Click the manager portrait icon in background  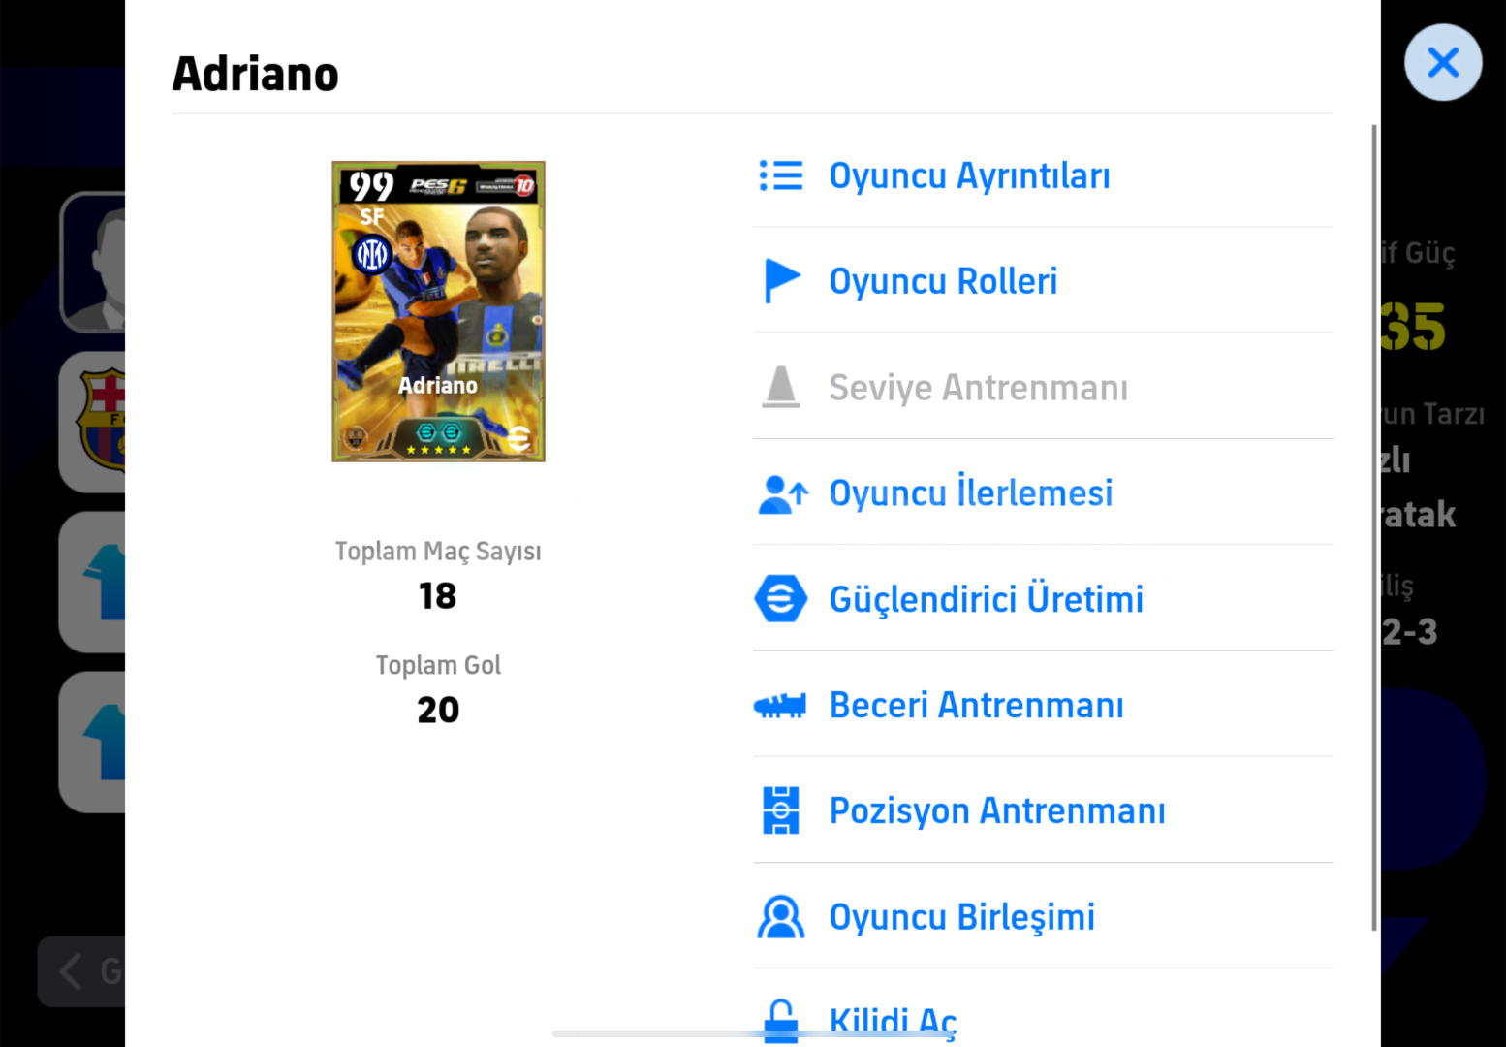tap(93, 263)
